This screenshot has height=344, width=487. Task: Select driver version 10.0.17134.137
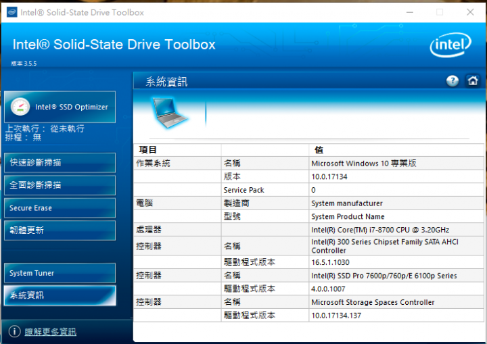tap(336, 316)
